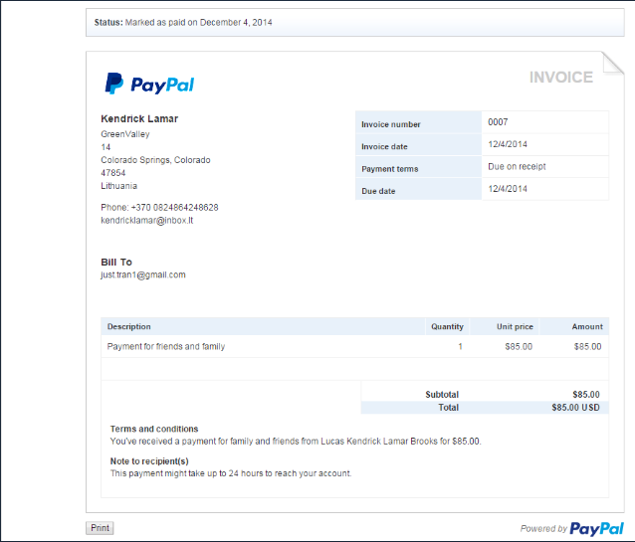Click the Total amount $85.00 USD
The width and height of the screenshot is (635, 542).
pos(575,408)
